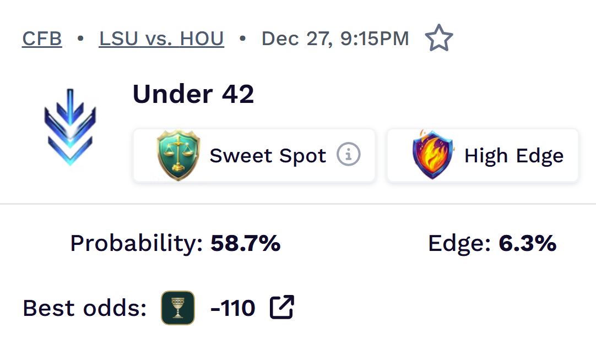Click the green scales shield icon
The image size is (596, 350).
tap(178, 156)
